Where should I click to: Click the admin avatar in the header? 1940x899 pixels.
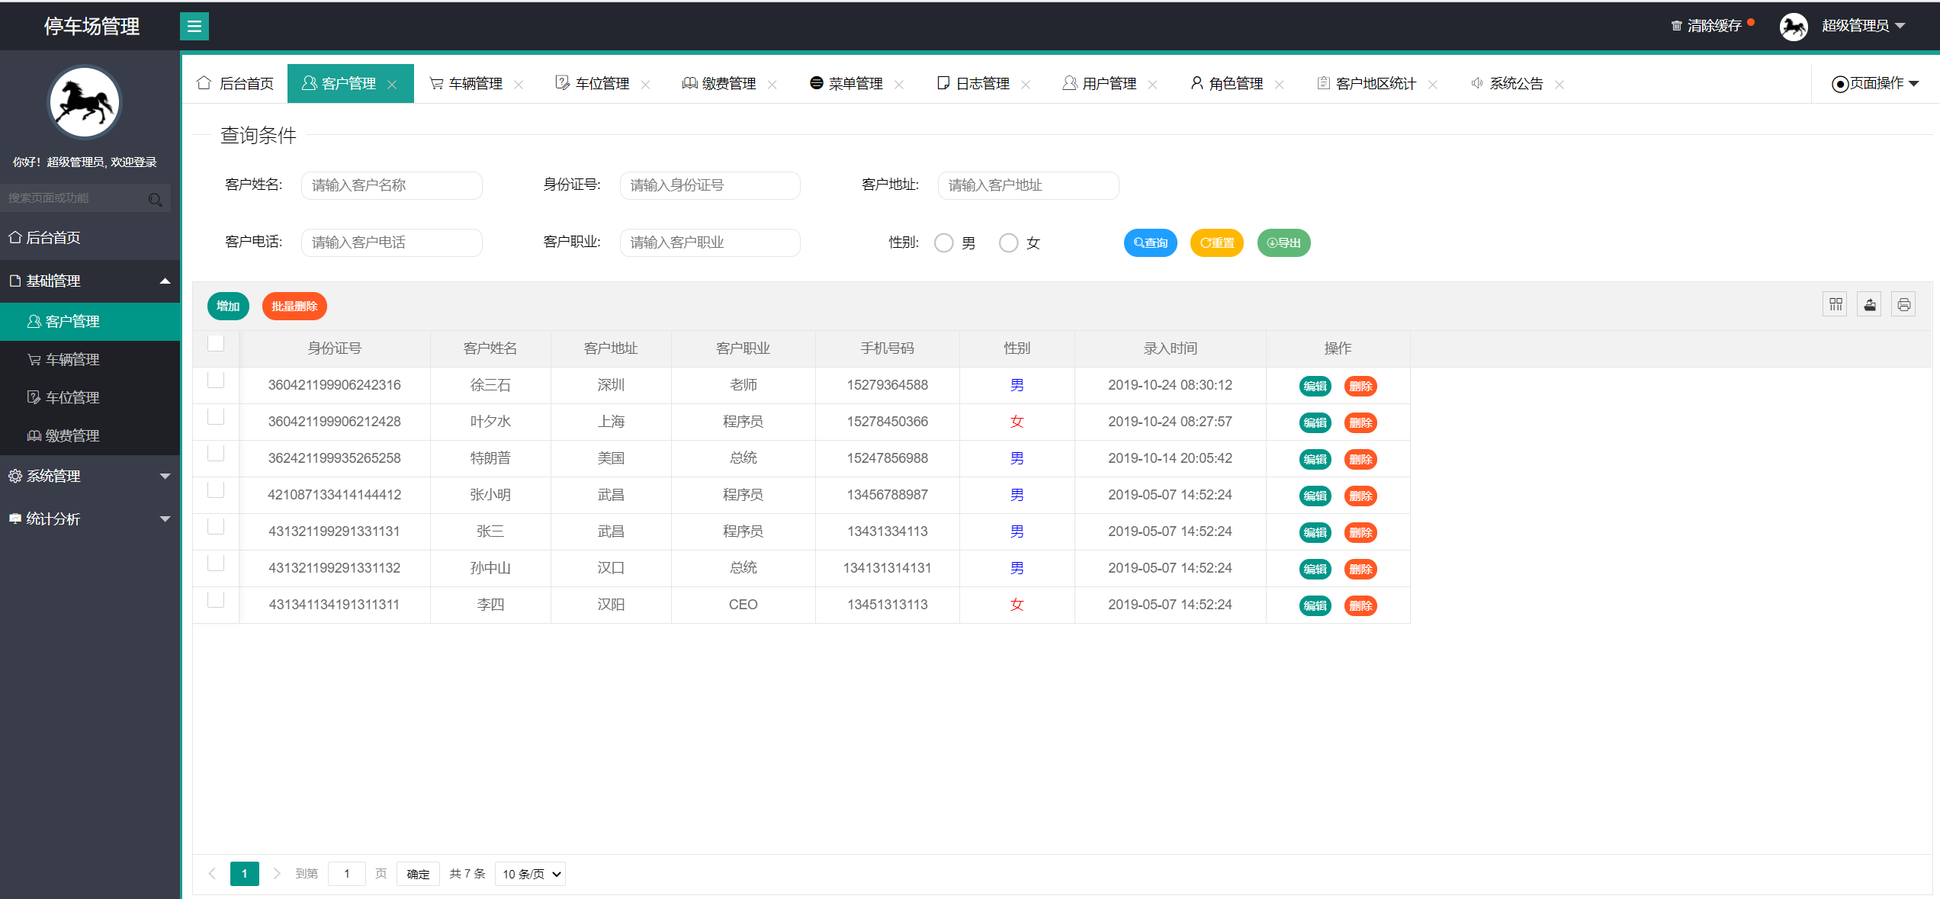pos(1794,27)
